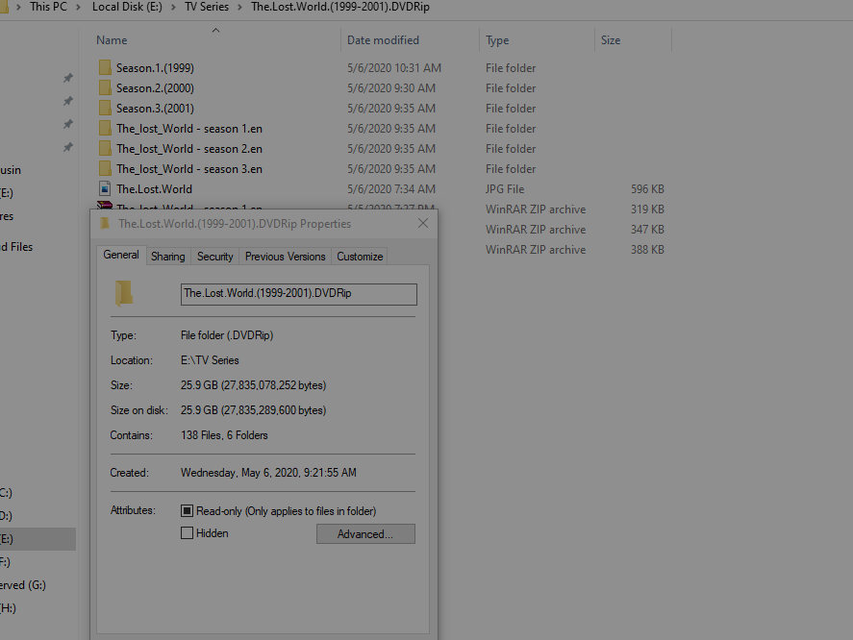This screenshot has height=640, width=853.
Task: Select the highlighted (E:) drive in navigation pane
Action: [x=38, y=539]
